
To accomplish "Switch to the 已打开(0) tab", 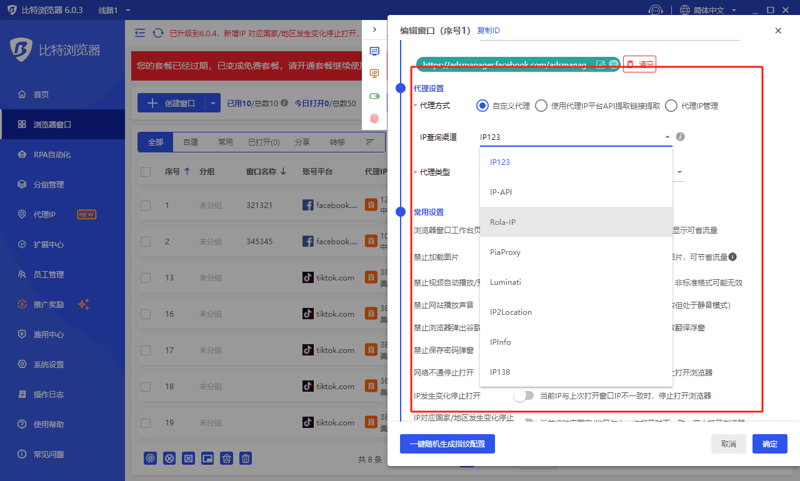I will coord(264,142).
